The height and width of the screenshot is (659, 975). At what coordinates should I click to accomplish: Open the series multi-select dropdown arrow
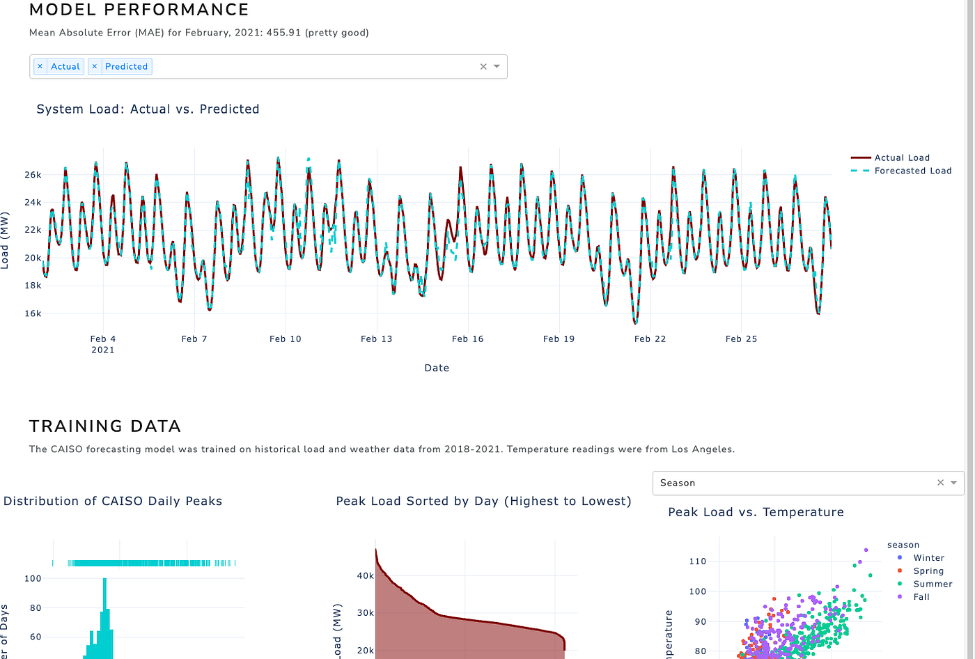pyautogui.click(x=496, y=66)
